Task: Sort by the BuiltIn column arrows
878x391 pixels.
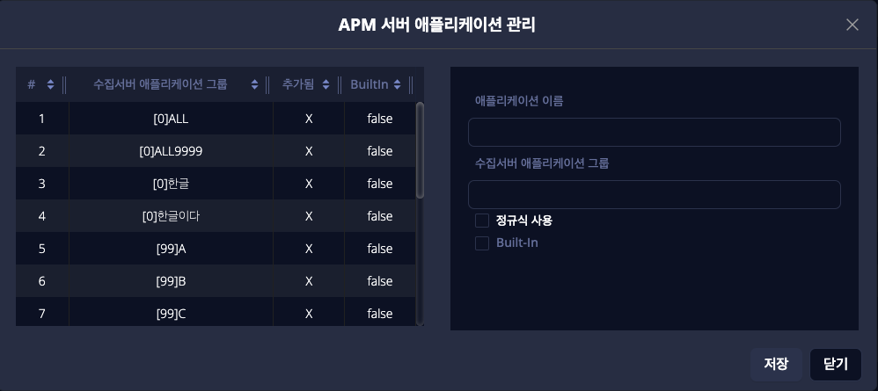Action: point(398,84)
